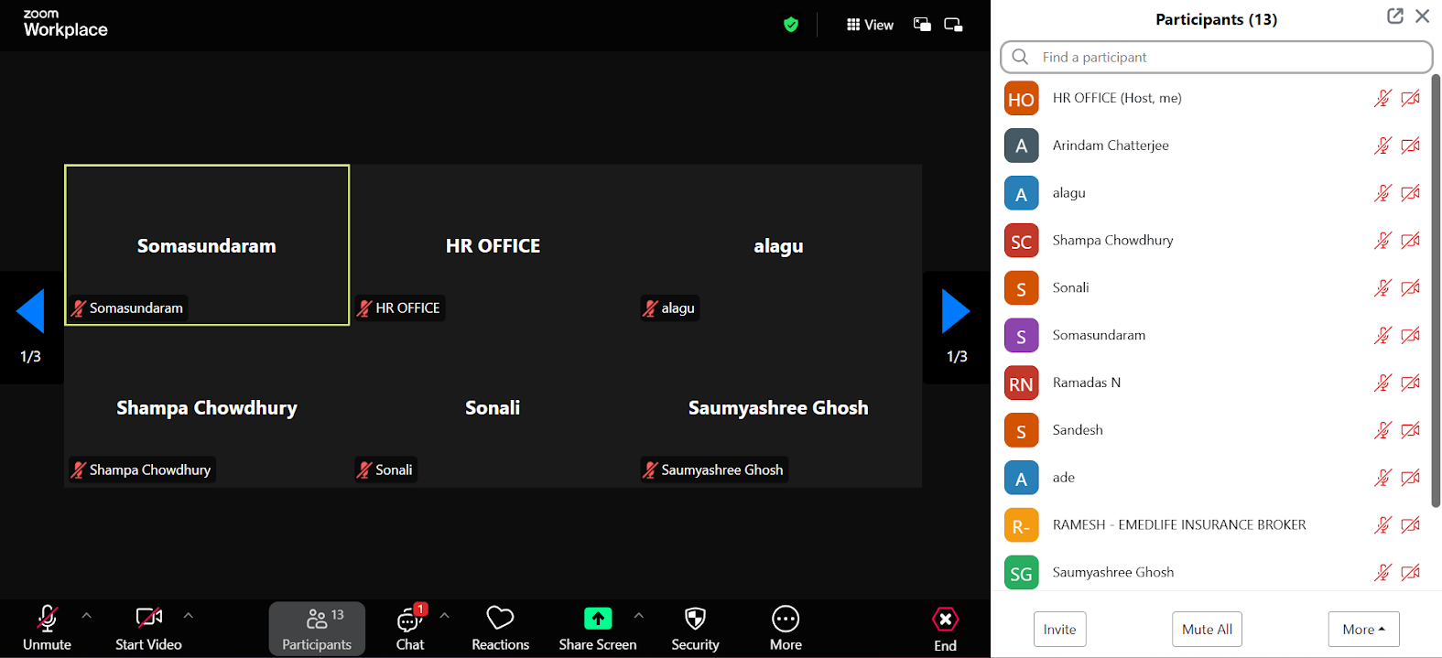The height and width of the screenshot is (658, 1442).
Task: Select Arindam Chatterjee in participant list
Action: pos(1111,146)
